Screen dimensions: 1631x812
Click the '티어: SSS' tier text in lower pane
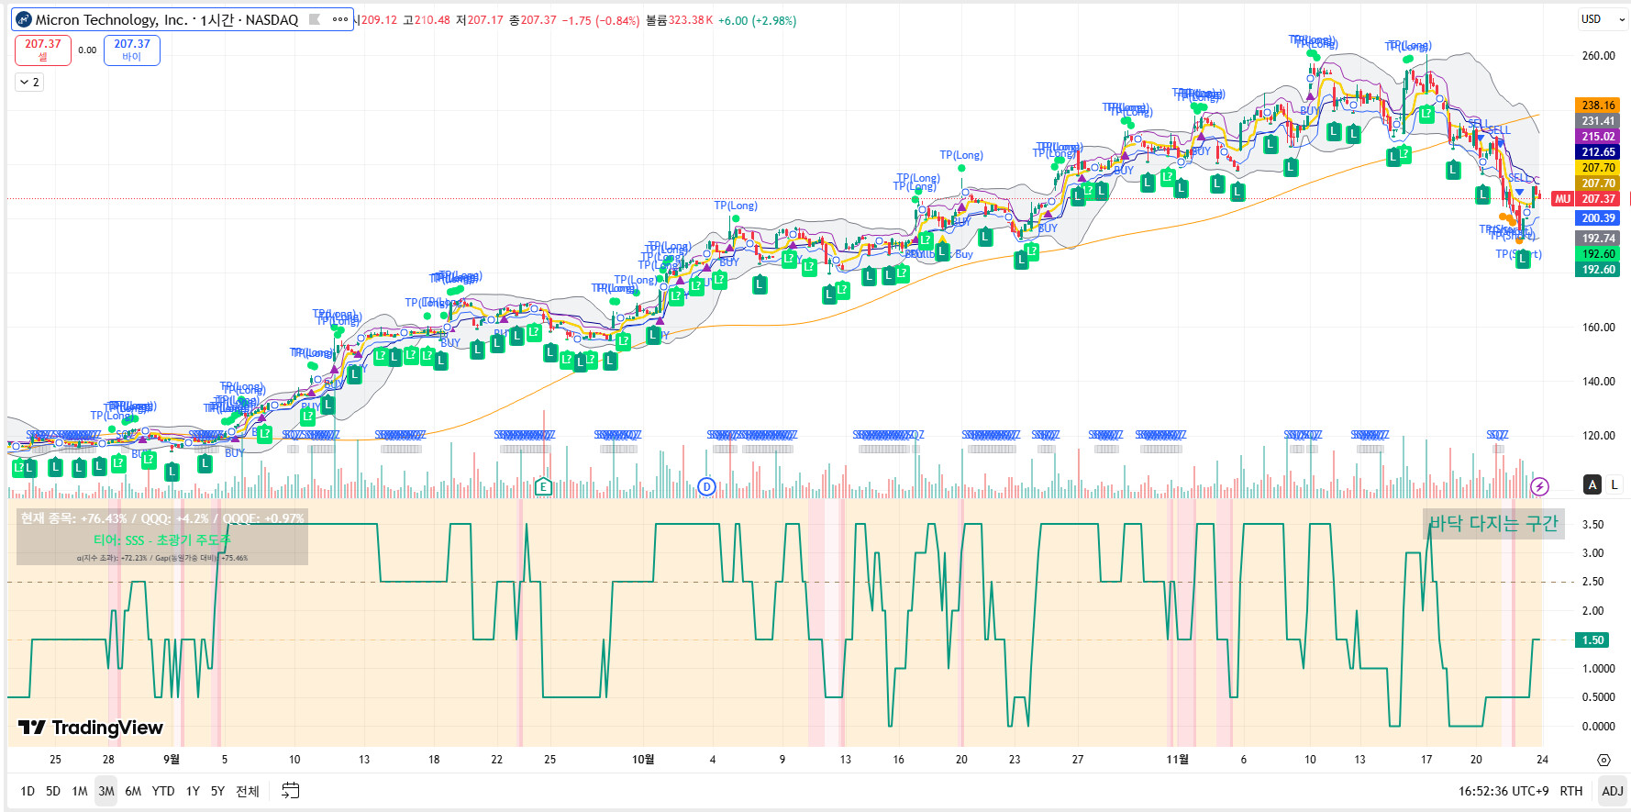(x=162, y=540)
